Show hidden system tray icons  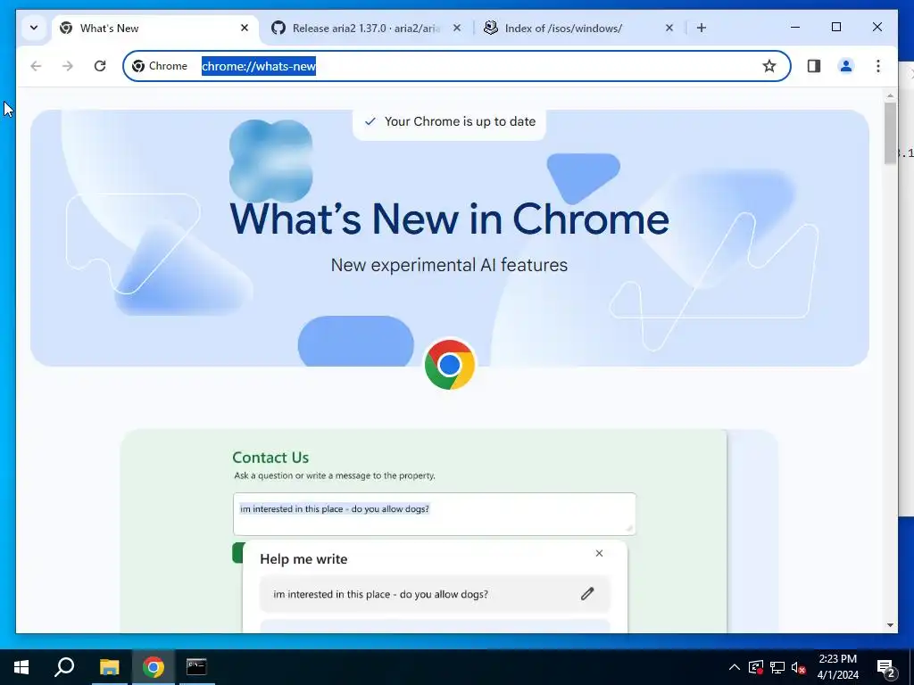click(x=735, y=667)
